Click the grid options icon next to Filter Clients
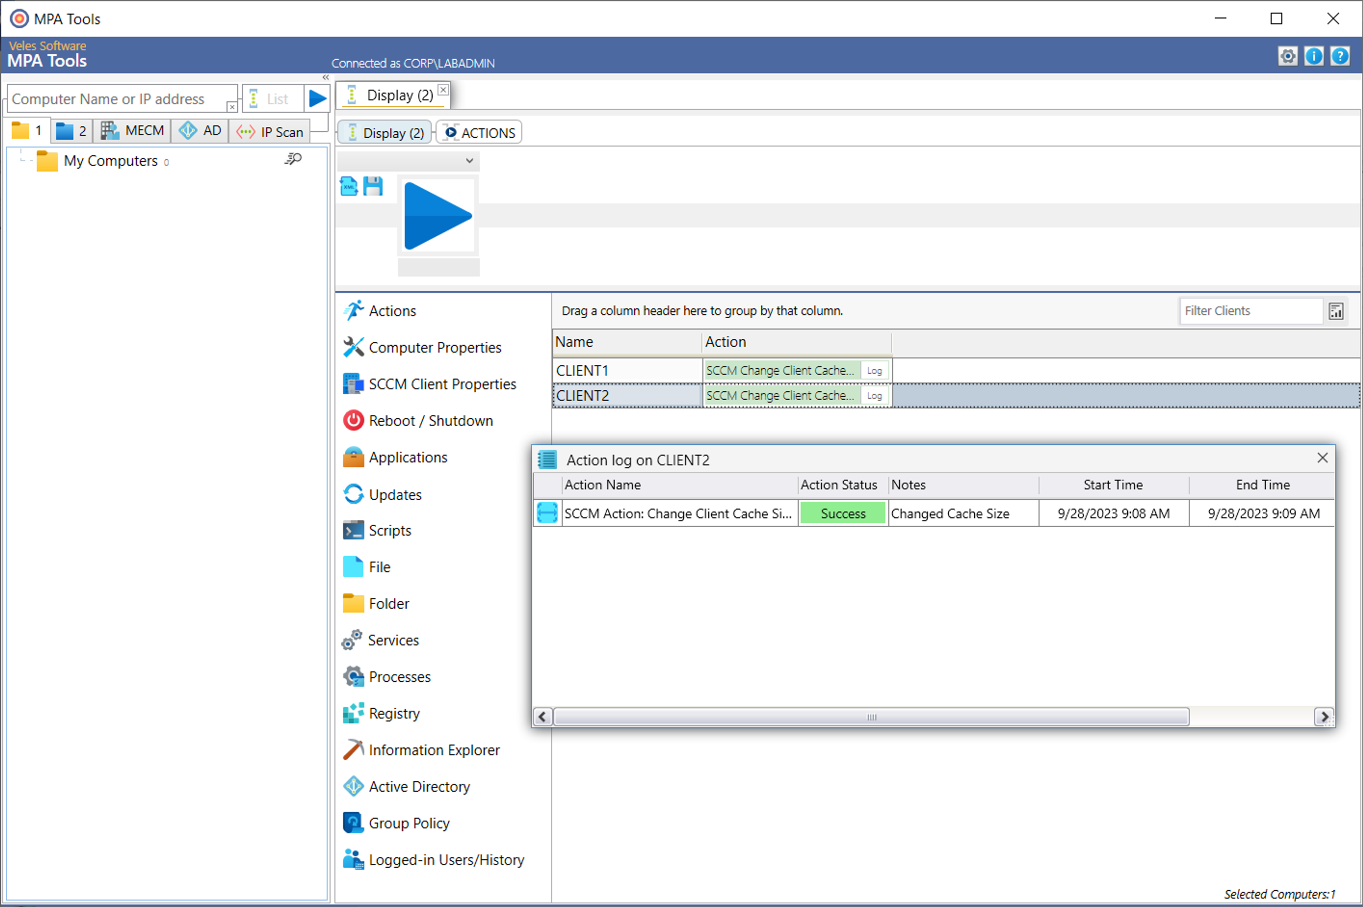This screenshot has width=1363, height=907. (1336, 311)
